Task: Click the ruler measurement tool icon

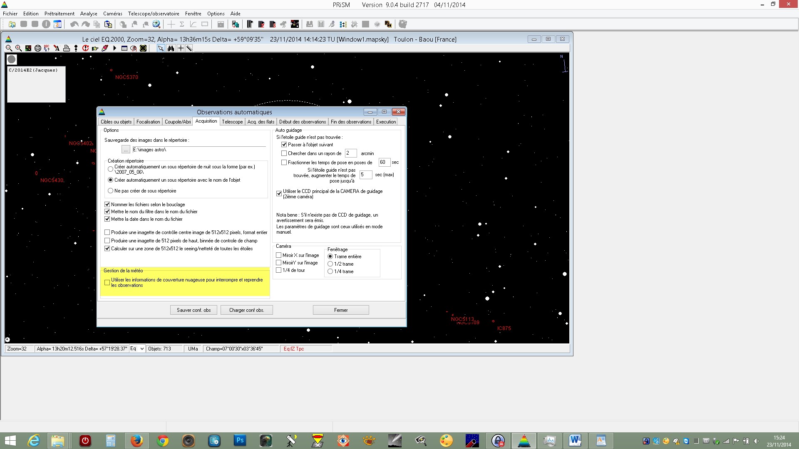Action: [190, 48]
